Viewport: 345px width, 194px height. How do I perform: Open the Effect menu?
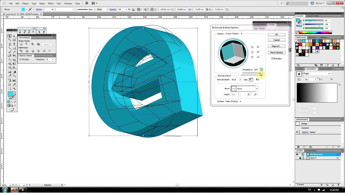(51, 4)
